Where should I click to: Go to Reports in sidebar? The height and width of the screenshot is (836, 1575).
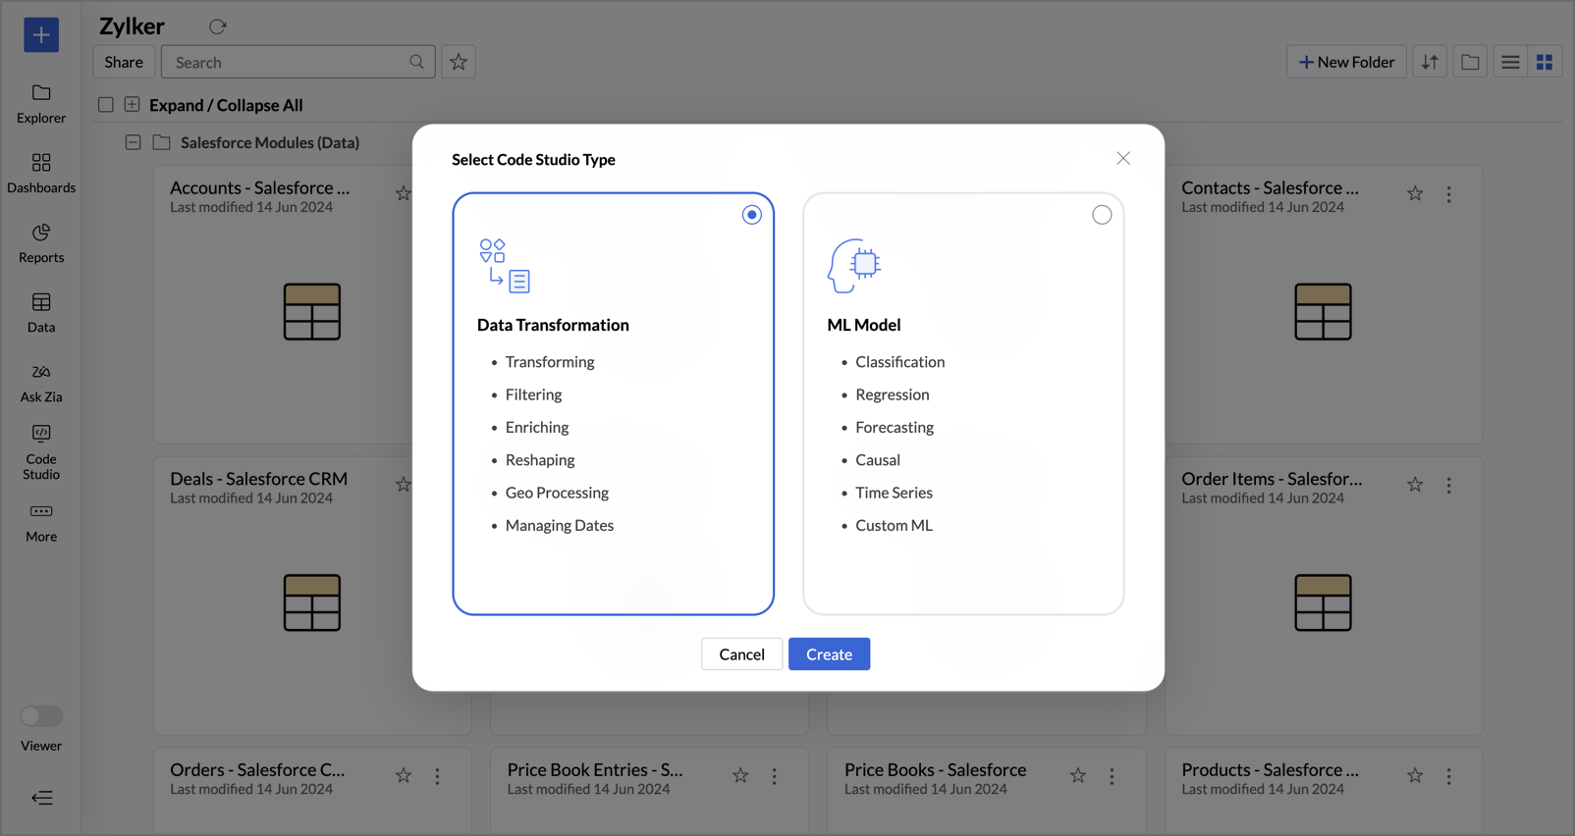pyautogui.click(x=41, y=242)
